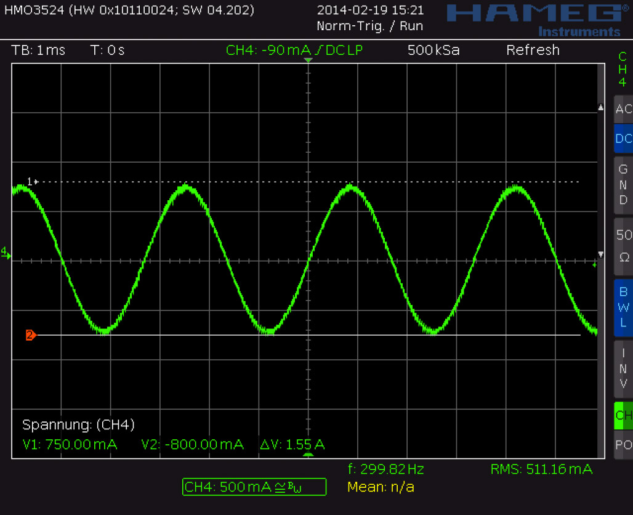Click the ΔV: 1.55 A cursor readout
Image resolution: width=633 pixels, height=515 pixels.
(x=292, y=444)
